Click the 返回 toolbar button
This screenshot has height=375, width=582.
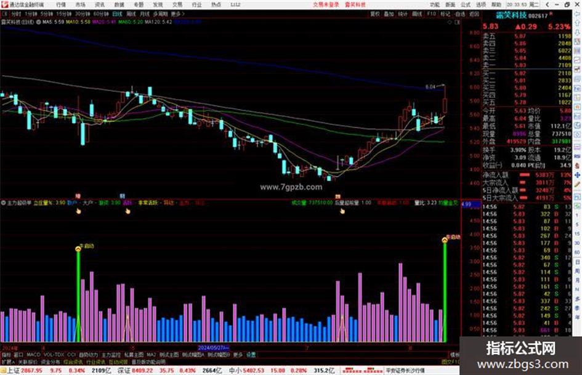point(474,14)
